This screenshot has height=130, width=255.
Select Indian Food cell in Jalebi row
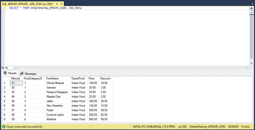point(79,101)
